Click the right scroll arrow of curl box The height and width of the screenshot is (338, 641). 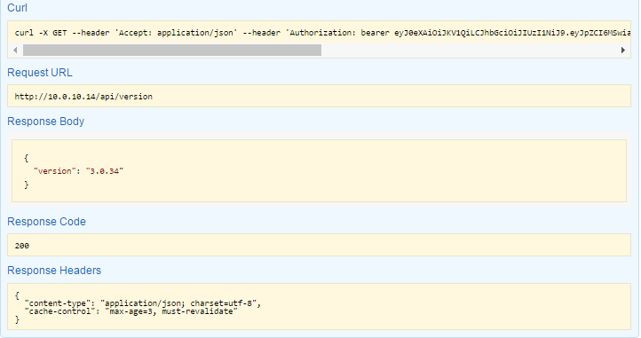(622, 51)
